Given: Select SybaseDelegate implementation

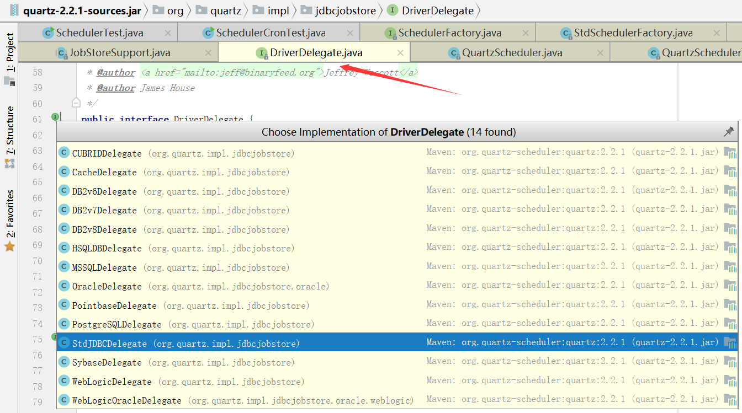Looking at the screenshot, I should pos(397,362).
